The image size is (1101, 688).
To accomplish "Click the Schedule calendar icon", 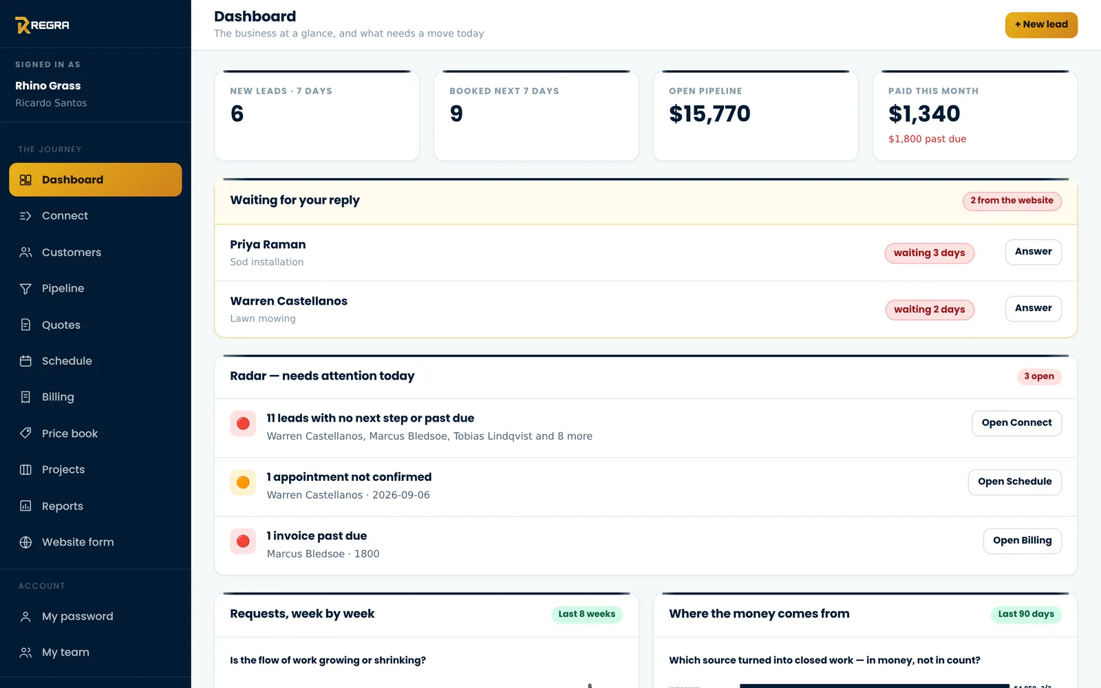I will pyautogui.click(x=25, y=361).
